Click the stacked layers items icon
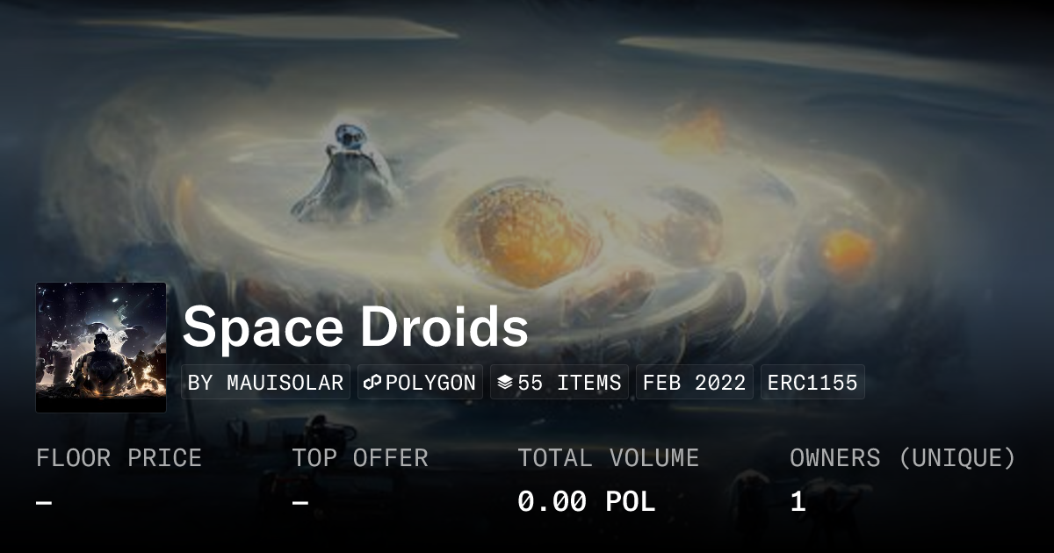1054x553 pixels. [x=505, y=383]
